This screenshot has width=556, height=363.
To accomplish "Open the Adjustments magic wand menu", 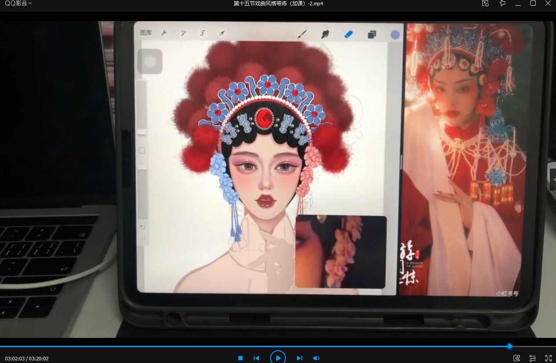I will 183,33.
